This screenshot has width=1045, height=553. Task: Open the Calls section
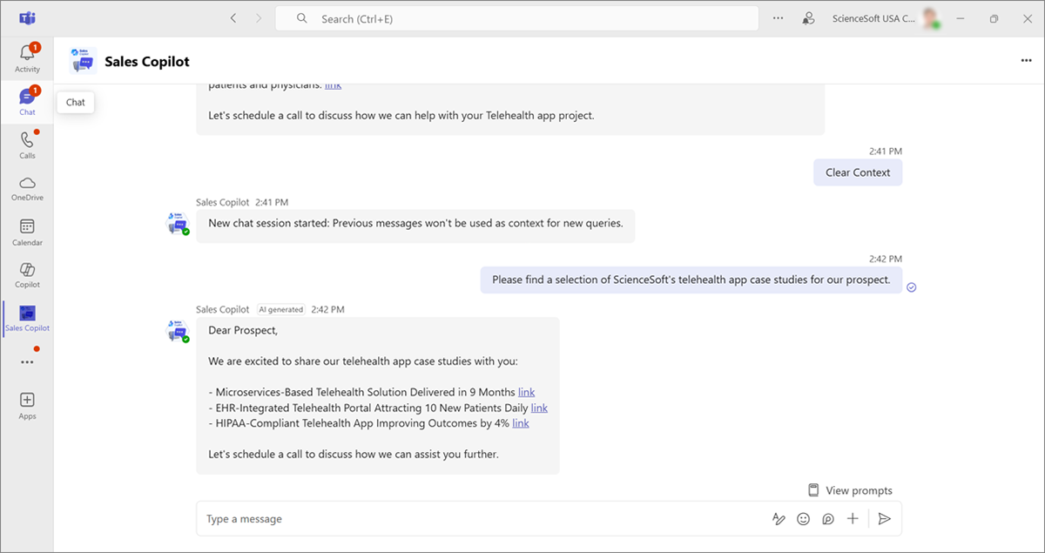[x=27, y=145]
